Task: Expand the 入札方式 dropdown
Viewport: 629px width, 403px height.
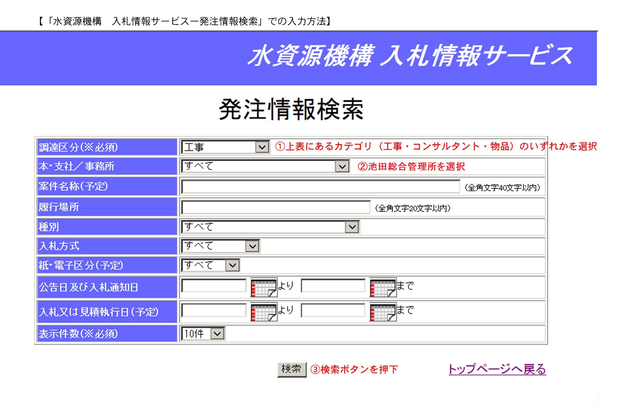Action: [220, 246]
